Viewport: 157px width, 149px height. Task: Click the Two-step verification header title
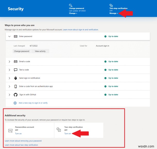click(118, 8)
